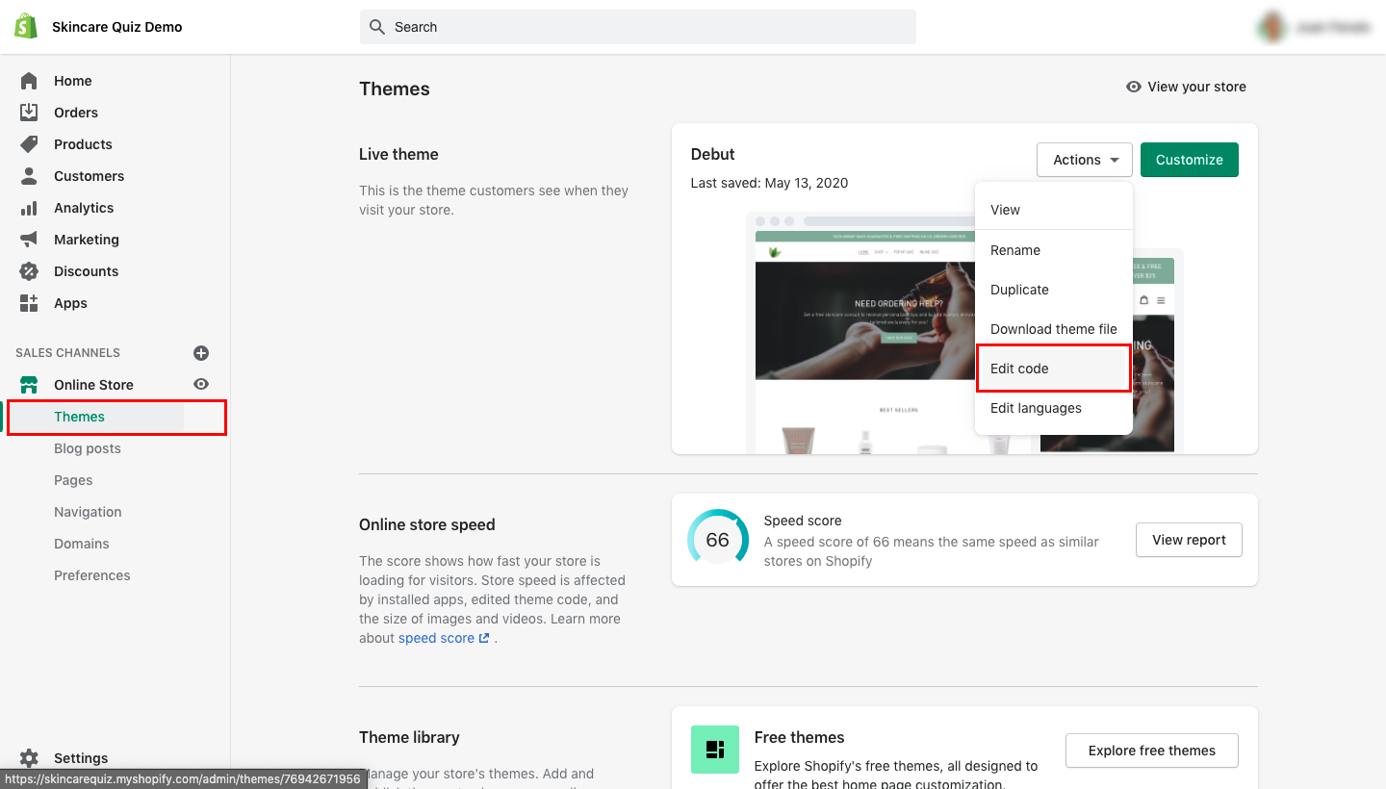Add a sales channel with plus icon
This screenshot has width=1386, height=789.
[201, 353]
